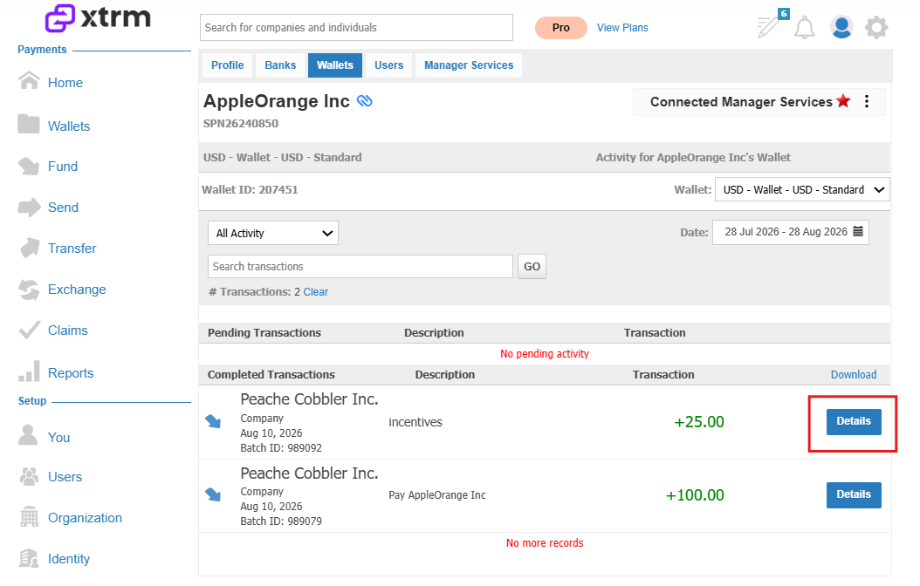Click the incoming arrow icon on incentives row
Viewport: 920px width, 586px height.
[213, 421]
